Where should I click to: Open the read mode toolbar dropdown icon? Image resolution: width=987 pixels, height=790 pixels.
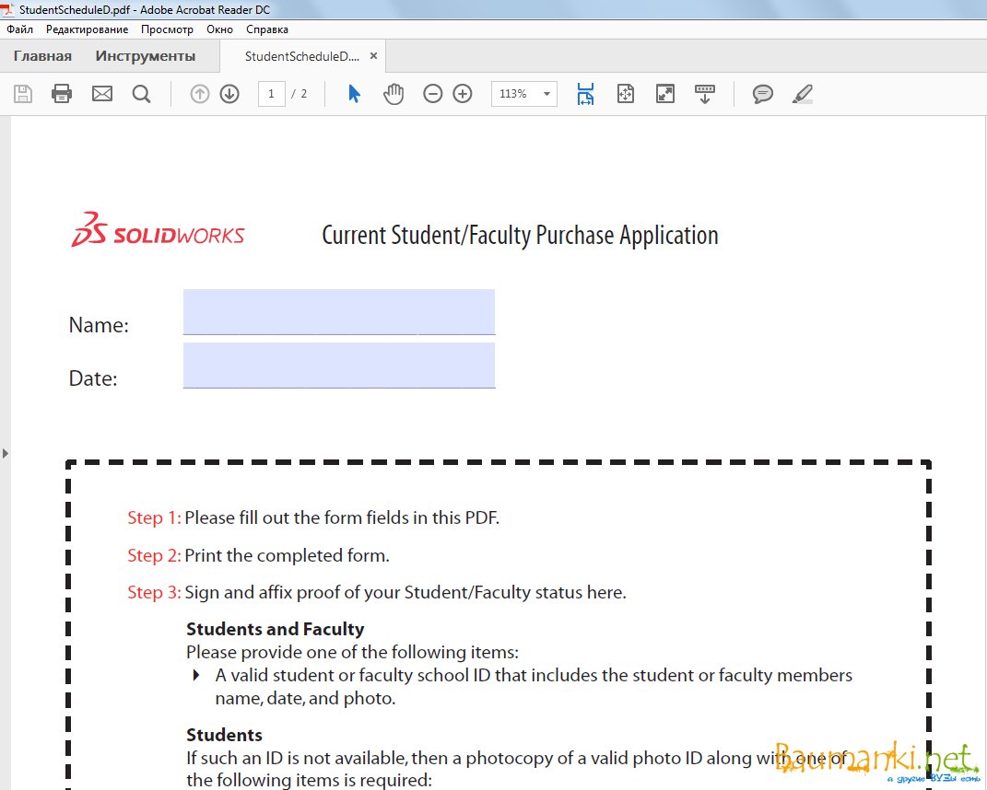[x=704, y=94]
